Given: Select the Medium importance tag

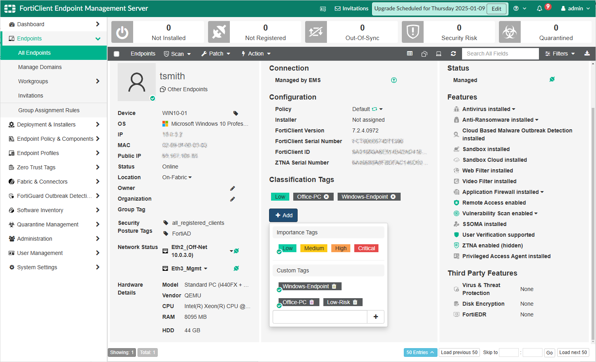Looking at the screenshot, I should pyautogui.click(x=314, y=248).
